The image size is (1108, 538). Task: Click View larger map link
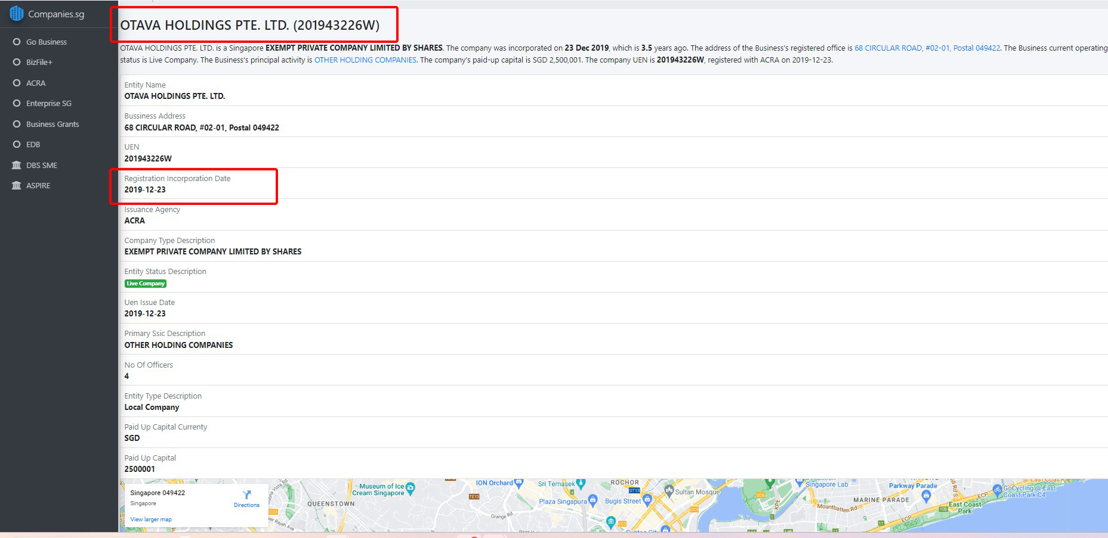(151, 520)
